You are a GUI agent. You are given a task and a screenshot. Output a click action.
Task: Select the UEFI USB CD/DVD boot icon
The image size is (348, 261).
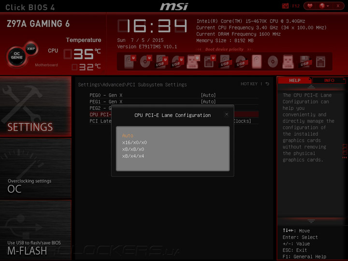pos(177,61)
